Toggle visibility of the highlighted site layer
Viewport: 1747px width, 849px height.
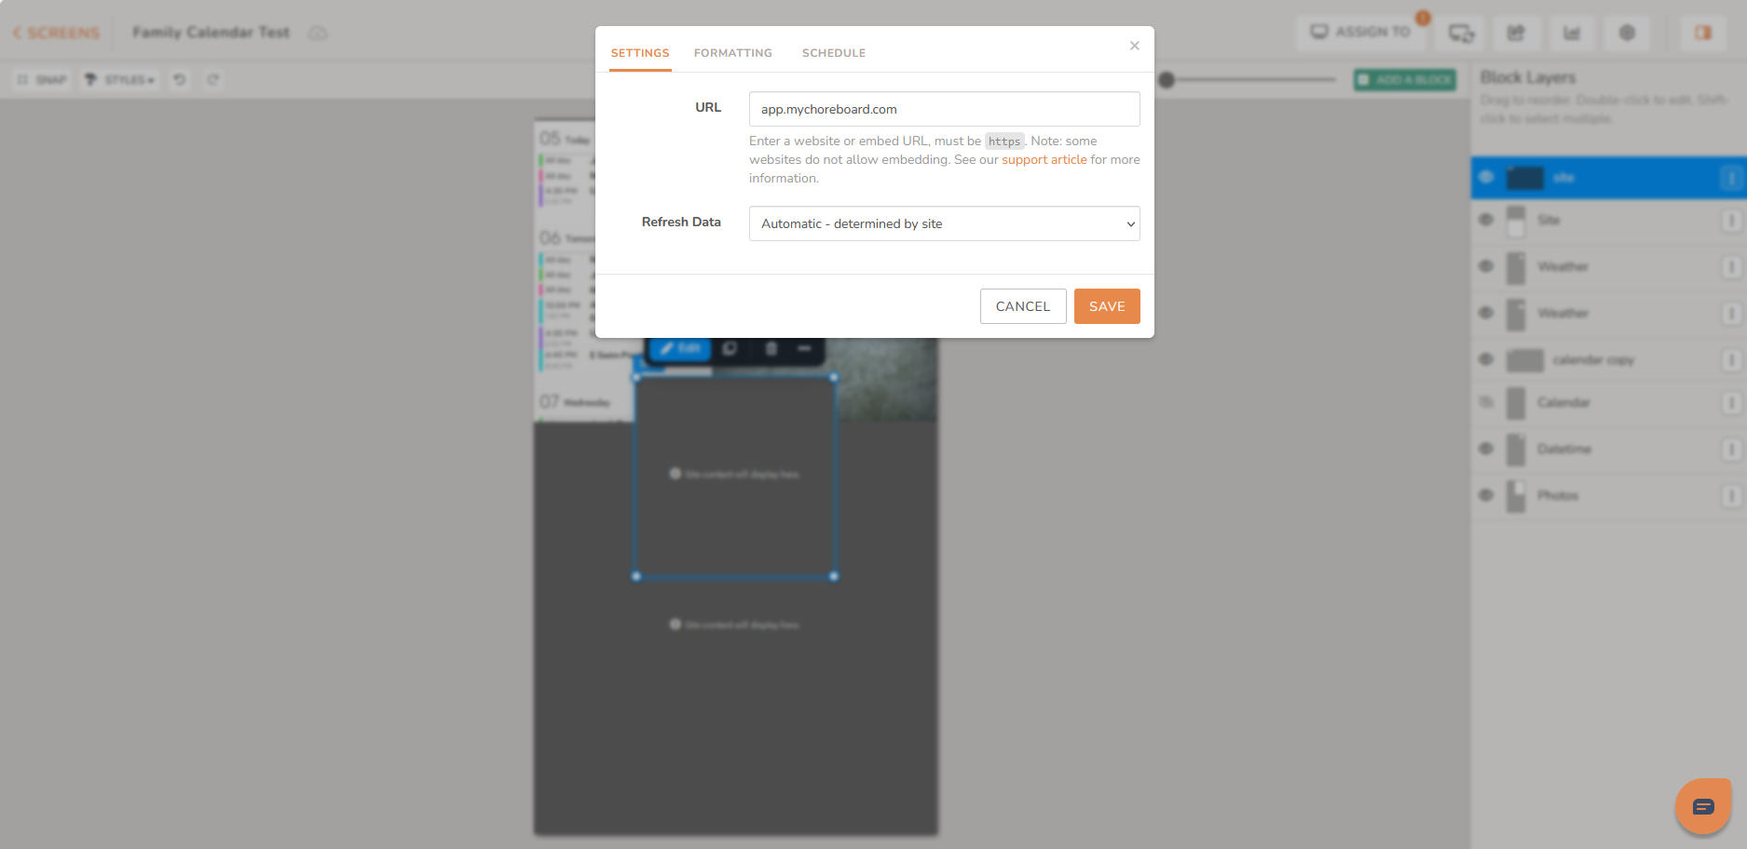tap(1486, 177)
